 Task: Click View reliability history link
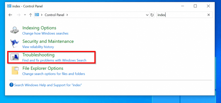pos(38,47)
